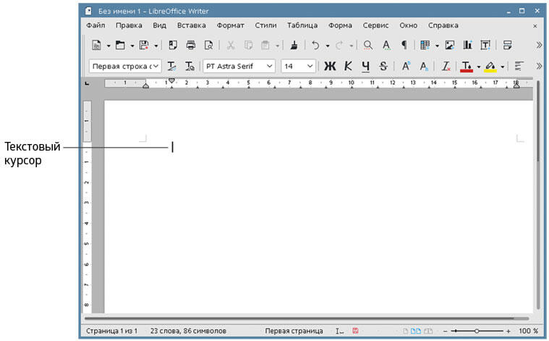Open the Вставка menu
Screen dimensions: 549x341
point(191,25)
